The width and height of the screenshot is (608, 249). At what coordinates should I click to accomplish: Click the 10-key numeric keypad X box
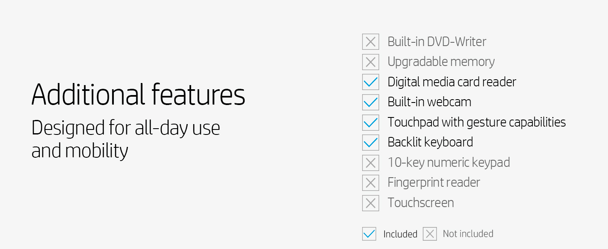pyautogui.click(x=370, y=163)
